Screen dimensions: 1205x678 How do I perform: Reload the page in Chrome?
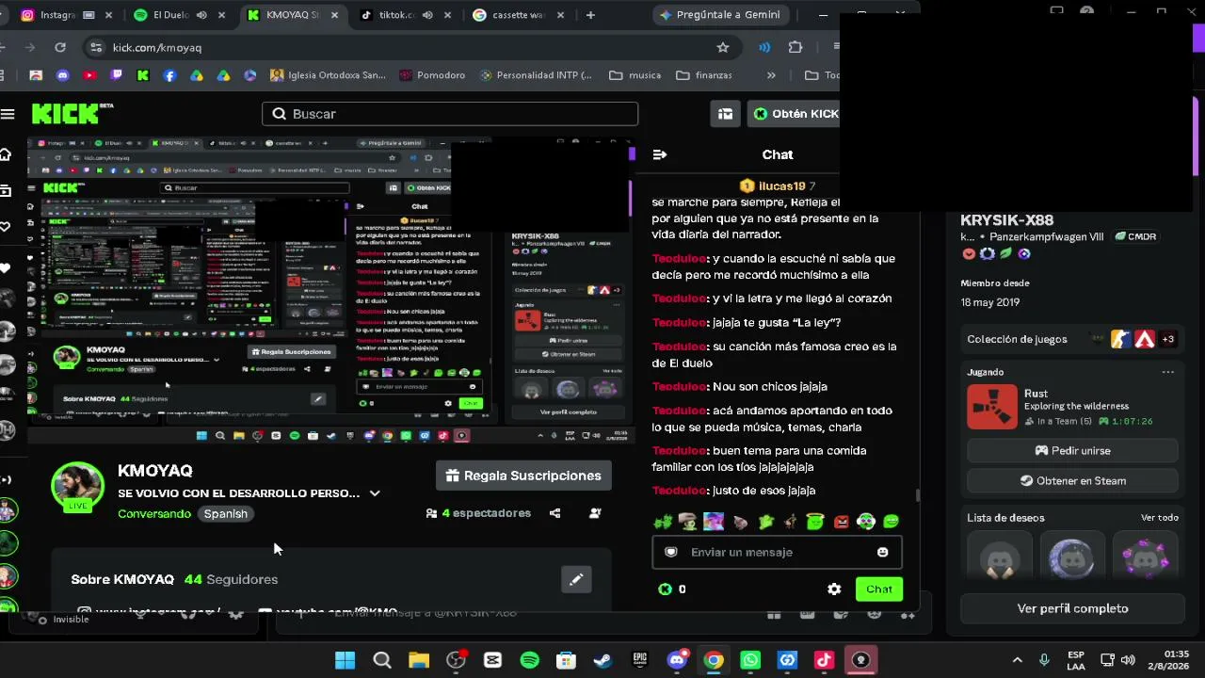[60, 47]
